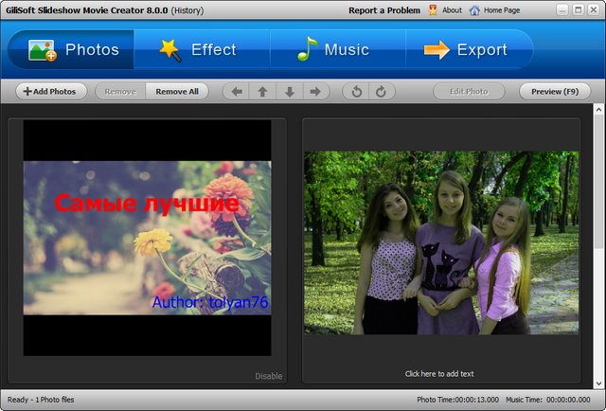Toggle Disable on the title slide
The height and width of the screenshot is (411, 606).
268,376
